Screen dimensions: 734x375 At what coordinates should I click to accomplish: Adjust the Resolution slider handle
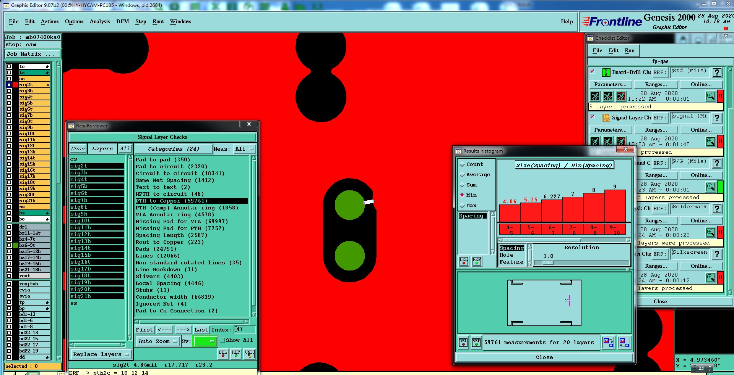pos(548,262)
